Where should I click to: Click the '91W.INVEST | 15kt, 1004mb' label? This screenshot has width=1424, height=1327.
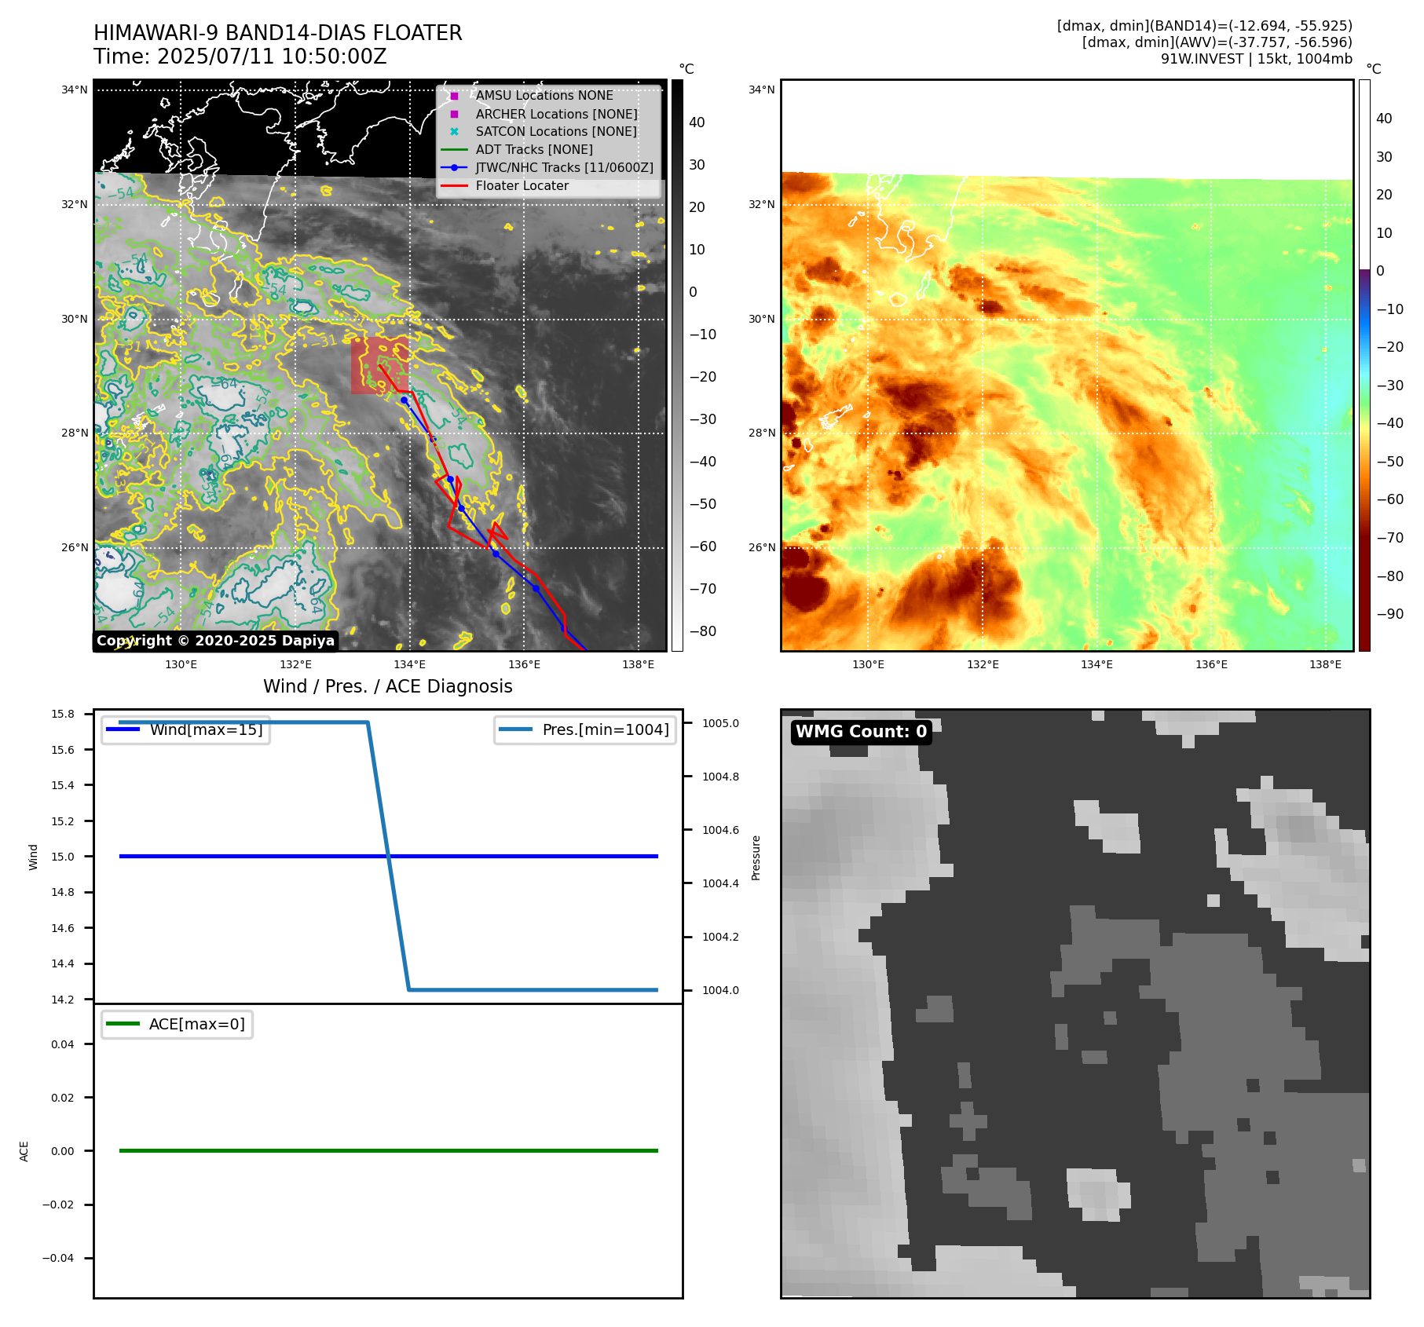(1257, 59)
